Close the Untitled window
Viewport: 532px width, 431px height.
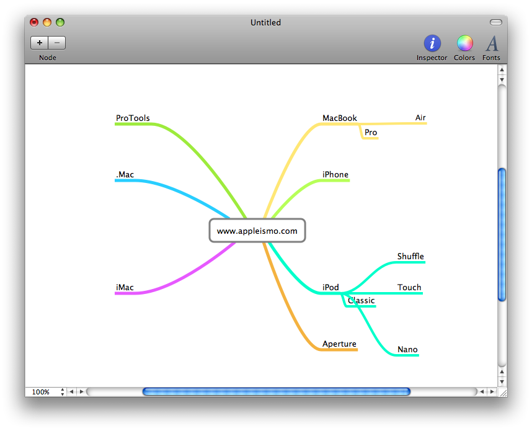click(34, 22)
